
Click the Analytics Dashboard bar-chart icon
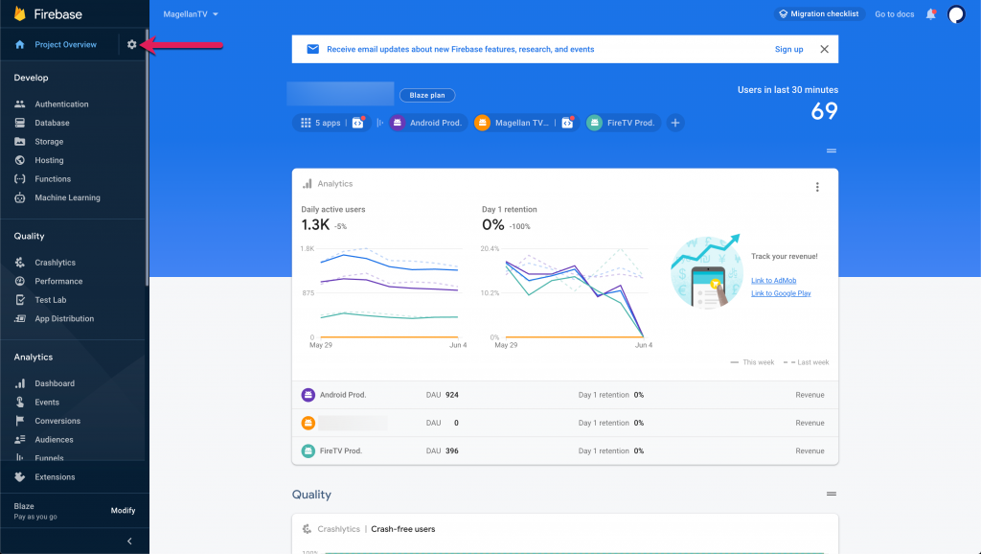pyautogui.click(x=20, y=383)
